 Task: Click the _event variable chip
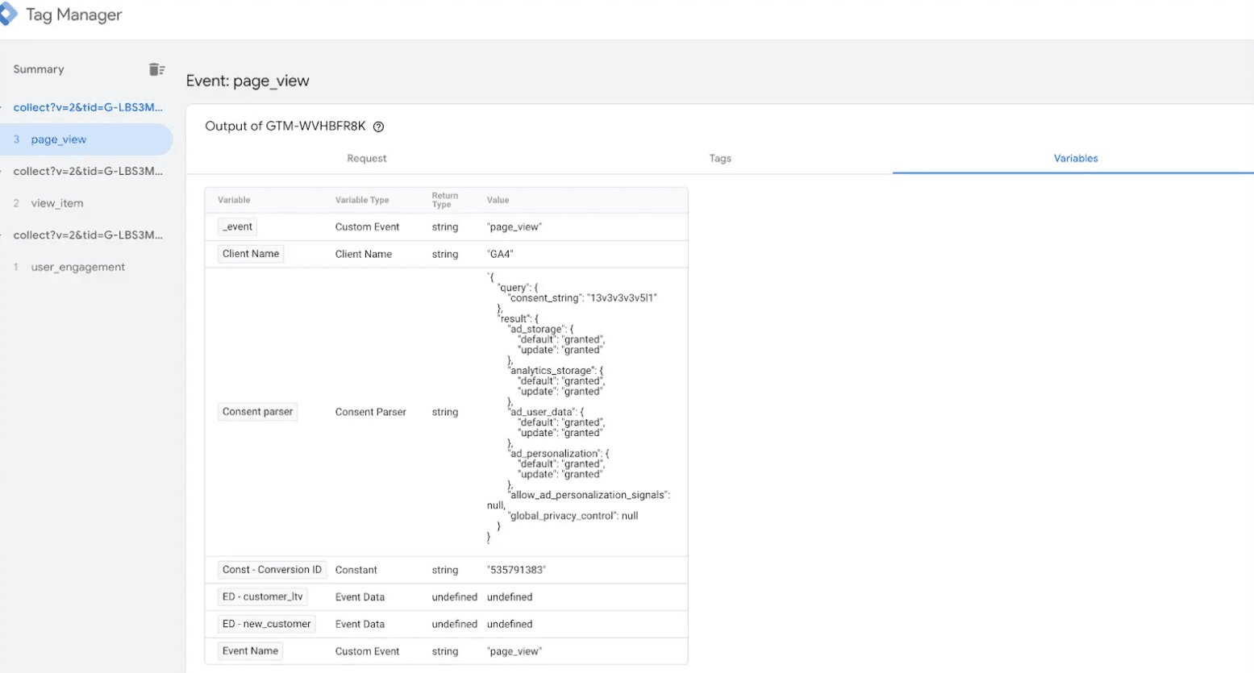coord(236,226)
